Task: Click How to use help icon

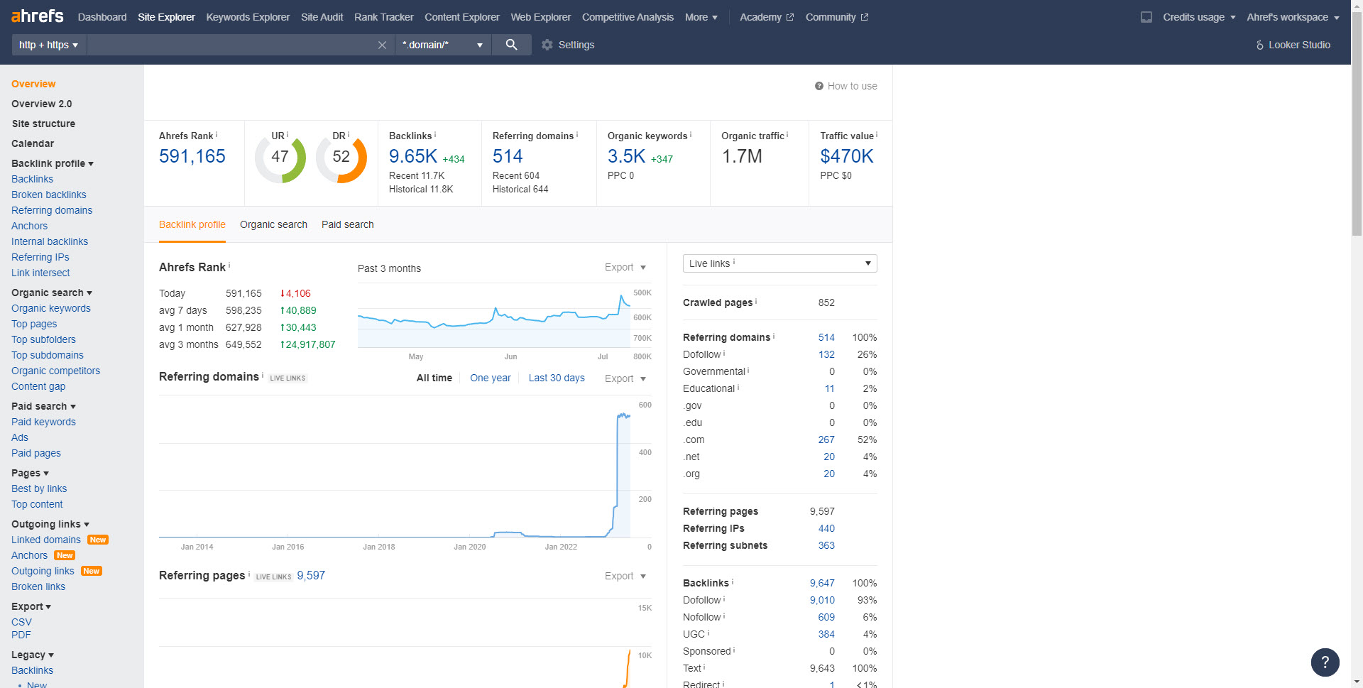Action: [845, 86]
